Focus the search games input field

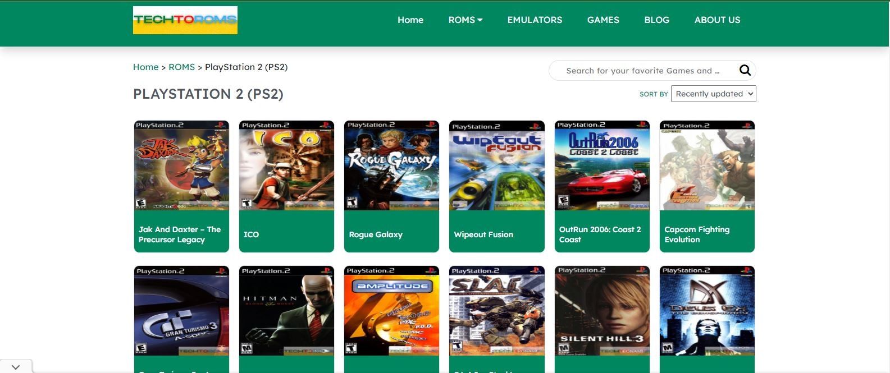[x=643, y=71]
